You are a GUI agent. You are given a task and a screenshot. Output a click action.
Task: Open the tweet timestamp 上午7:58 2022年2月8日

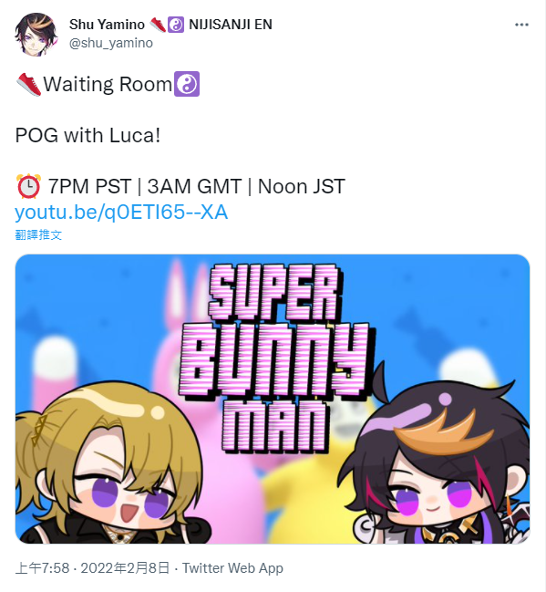[x=92, y=568]
